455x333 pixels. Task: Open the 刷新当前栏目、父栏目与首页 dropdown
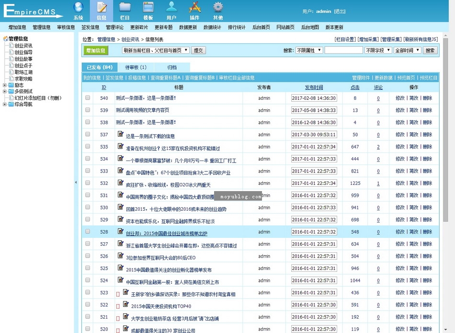[156, 50]
